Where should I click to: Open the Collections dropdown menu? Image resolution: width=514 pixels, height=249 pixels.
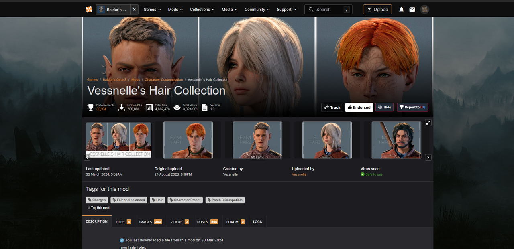pyautogui.click(x=202, y=10)
